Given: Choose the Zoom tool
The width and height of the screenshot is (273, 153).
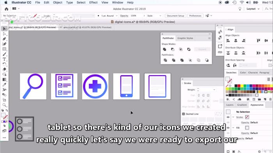Looking at the screenshot, I should [4, 105].
